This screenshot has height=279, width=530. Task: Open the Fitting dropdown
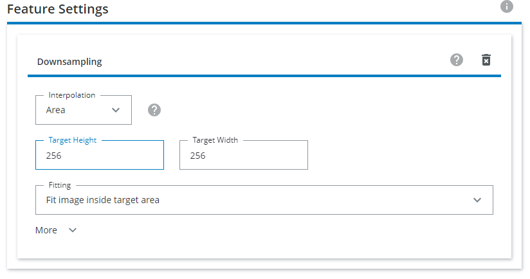click(264, 200)
